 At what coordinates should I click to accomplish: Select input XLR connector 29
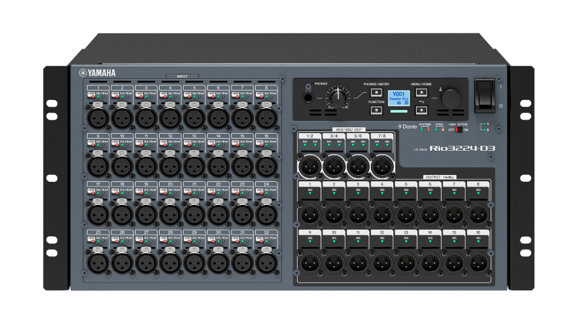click(x=194, y=263)
